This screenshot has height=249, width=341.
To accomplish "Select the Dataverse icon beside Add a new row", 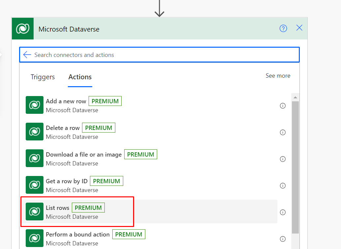I will [x=34, y=105].
